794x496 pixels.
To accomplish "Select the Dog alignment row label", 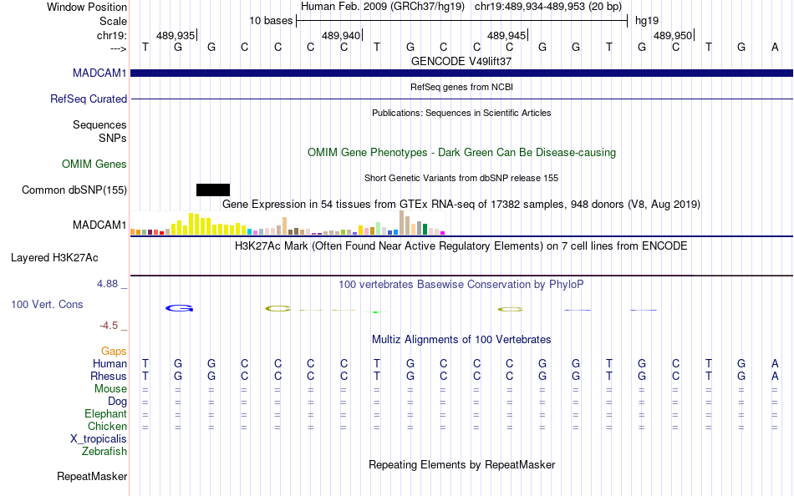I will 118,402.
